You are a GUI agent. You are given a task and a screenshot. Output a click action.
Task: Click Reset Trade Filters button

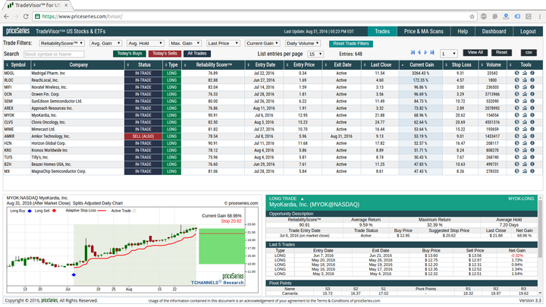point(350,43)
